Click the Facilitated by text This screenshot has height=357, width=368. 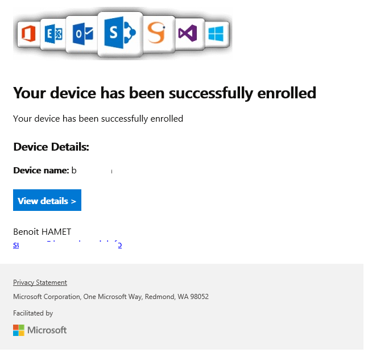[x=33, y=313]
